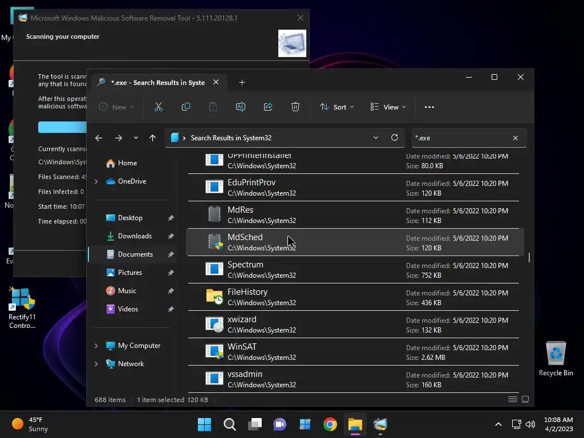Select Music in the navigation pane
This screenshot has width=584, height=438.
tap(132, 291)
